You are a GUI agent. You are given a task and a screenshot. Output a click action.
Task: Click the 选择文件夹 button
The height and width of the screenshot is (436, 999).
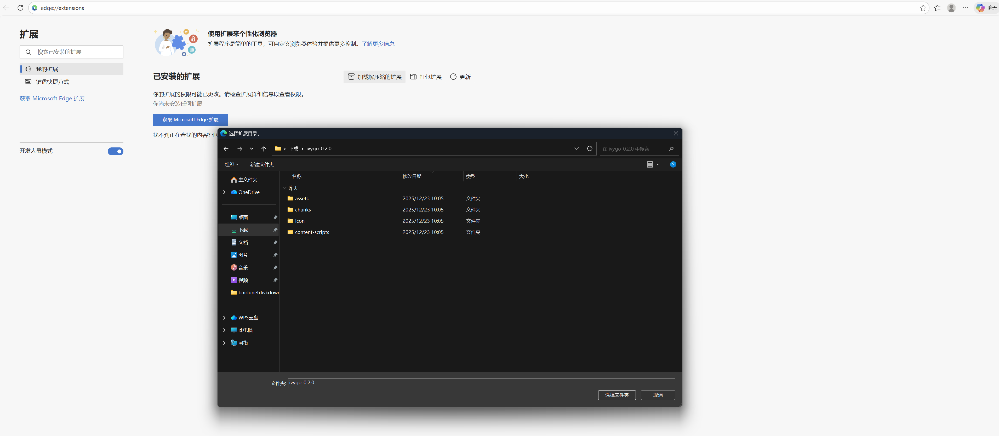(x=616, y=395)
